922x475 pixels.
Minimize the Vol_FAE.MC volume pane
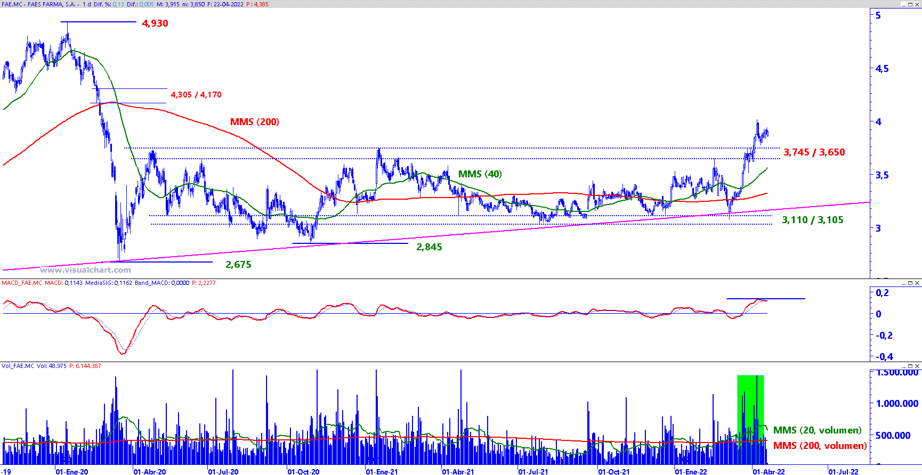904,366
